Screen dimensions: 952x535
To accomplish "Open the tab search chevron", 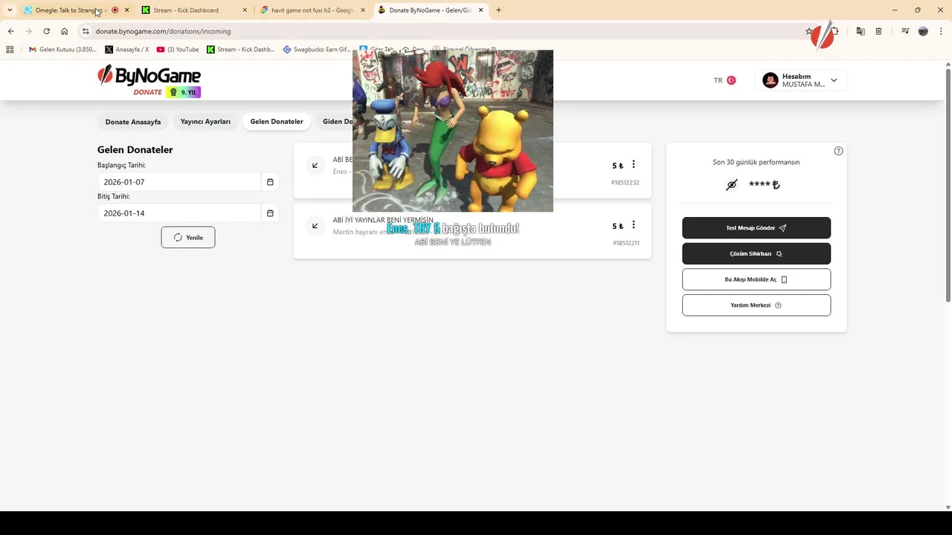I will click(10, 10).
